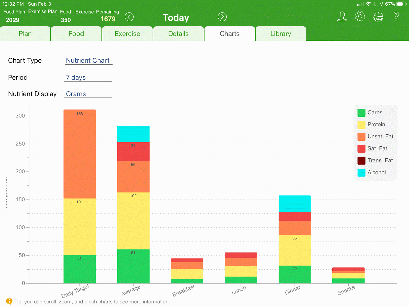Tap the tip info icon
Viewport: 409px width, 307px height.
pyautogui.click(x=9, y=301)
